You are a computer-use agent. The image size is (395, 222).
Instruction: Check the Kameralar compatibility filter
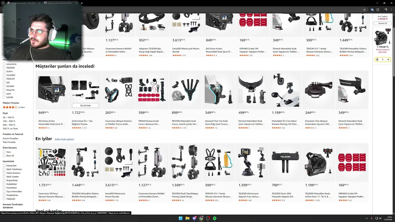[x=4, y=166]
